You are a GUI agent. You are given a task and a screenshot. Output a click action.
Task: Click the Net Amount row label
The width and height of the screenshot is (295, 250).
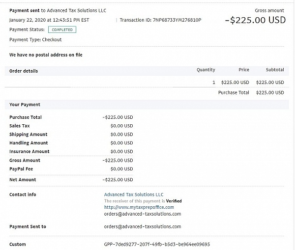23,180
